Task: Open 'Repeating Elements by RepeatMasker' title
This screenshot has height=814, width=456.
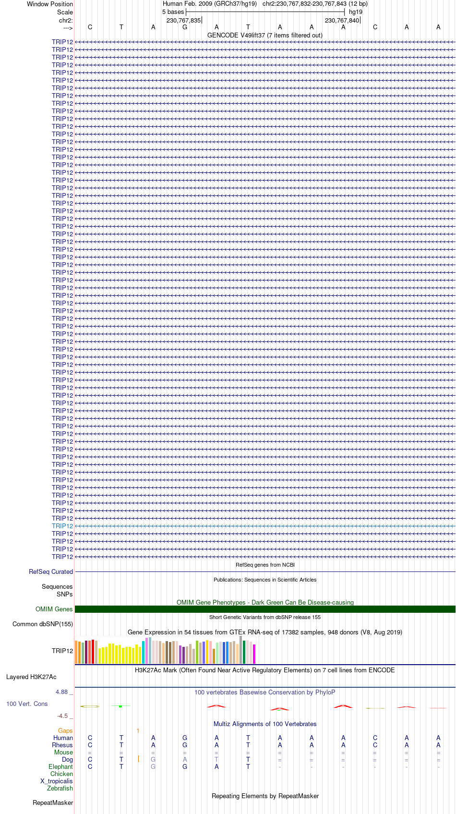Action: pos(265,796)
